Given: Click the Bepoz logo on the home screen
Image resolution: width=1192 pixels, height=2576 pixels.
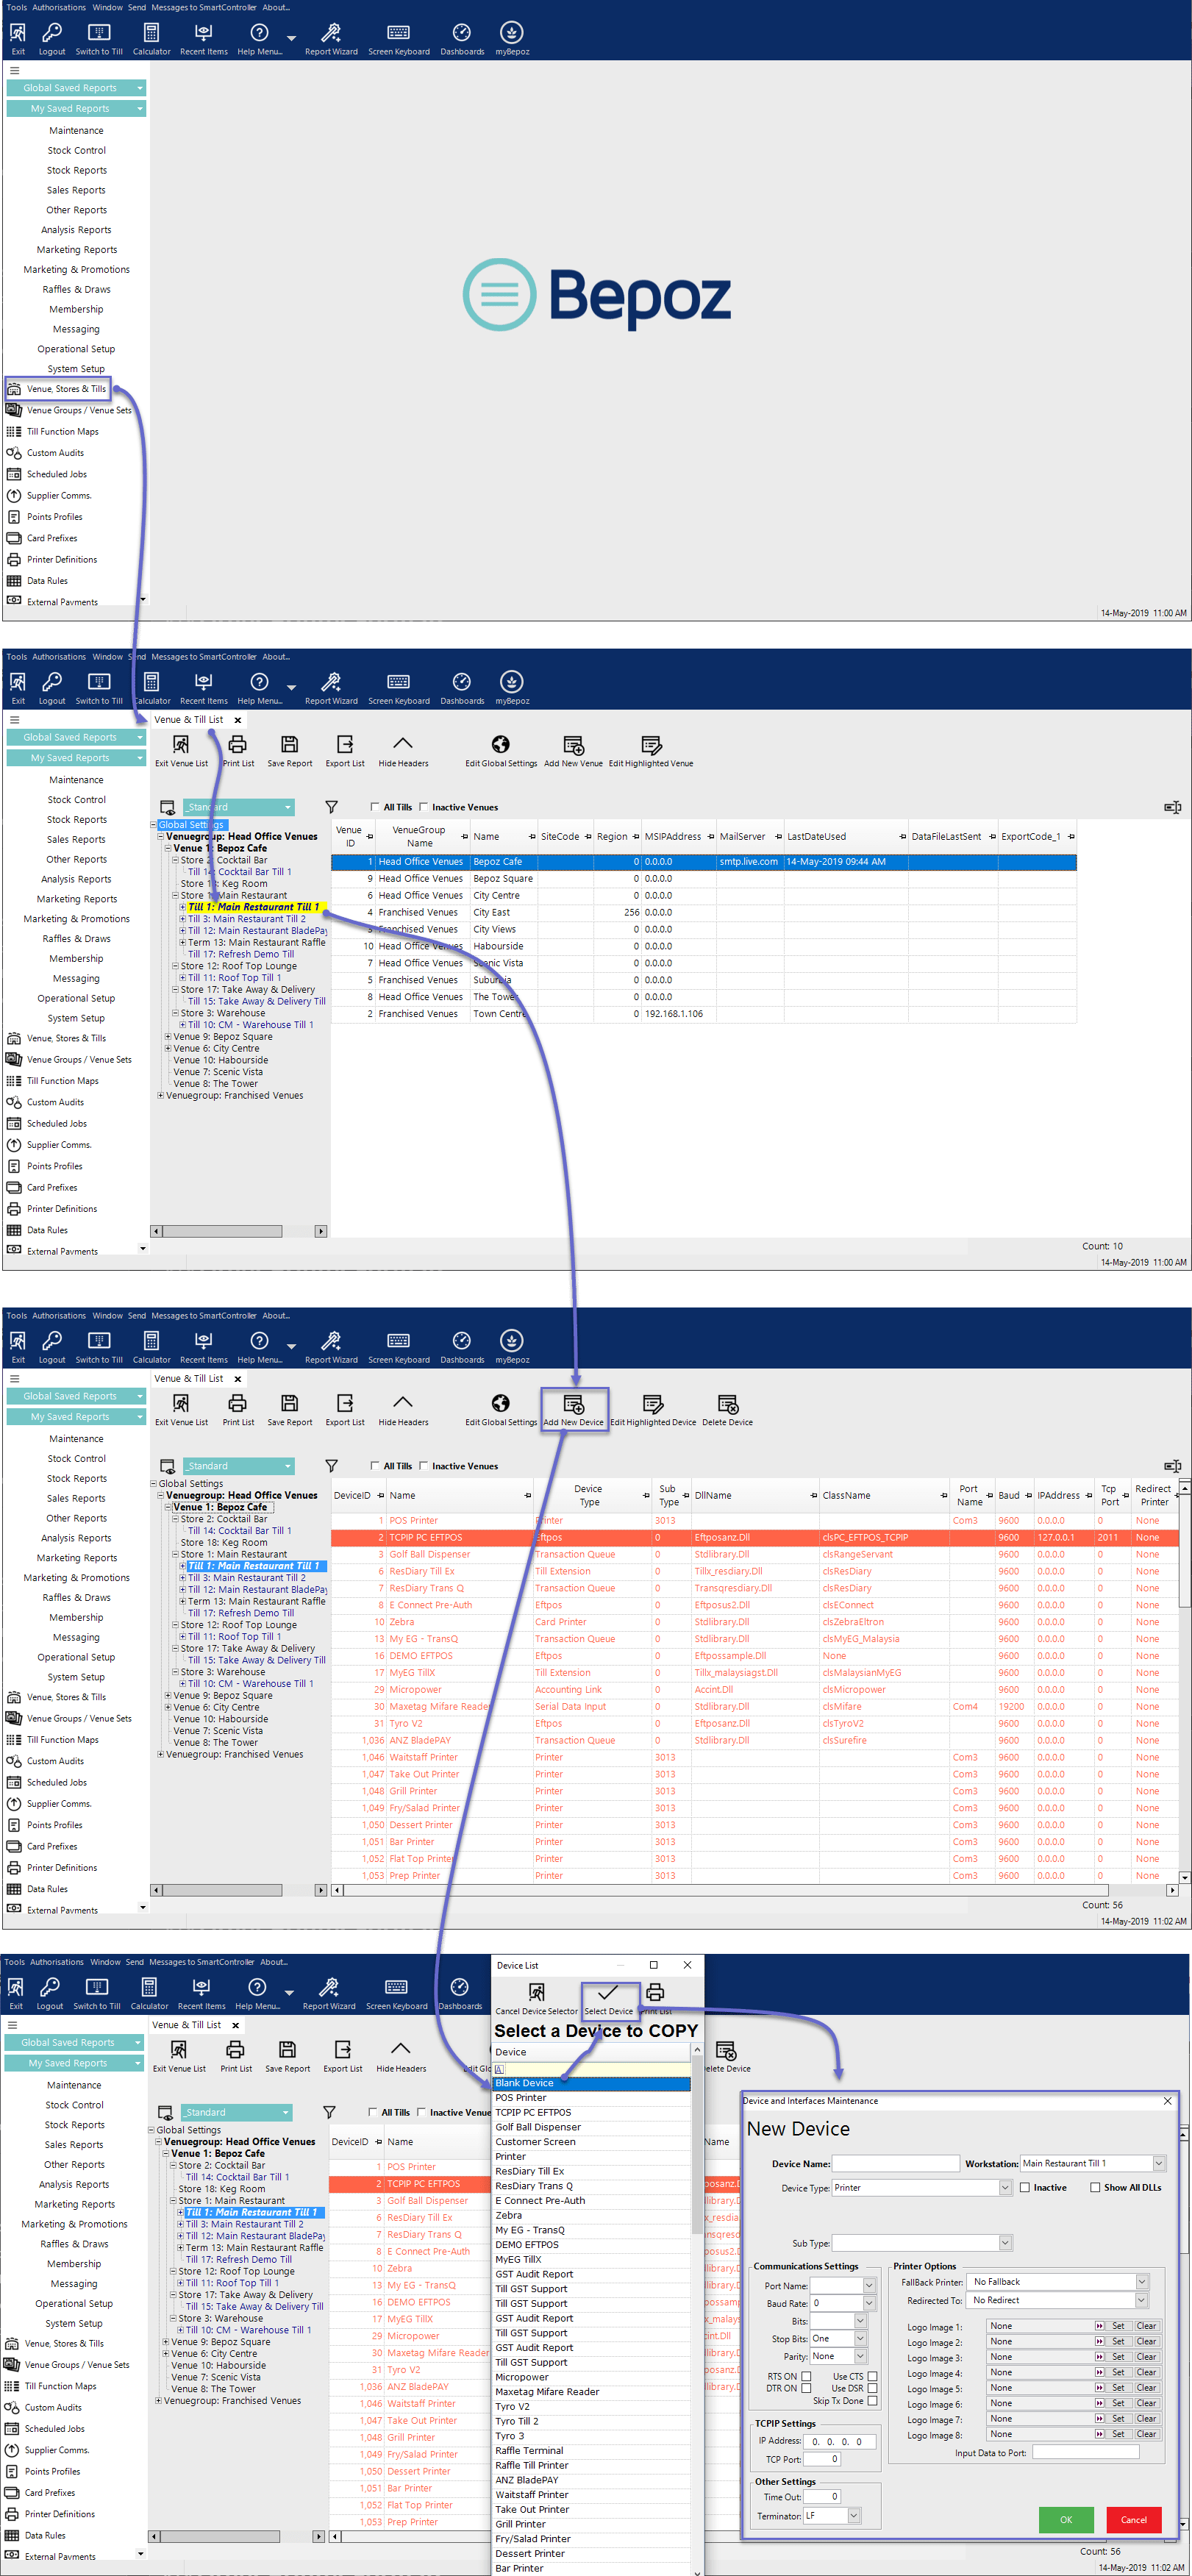Looking at the screenshot, I should pyautogui.click(x=596, y=294).
